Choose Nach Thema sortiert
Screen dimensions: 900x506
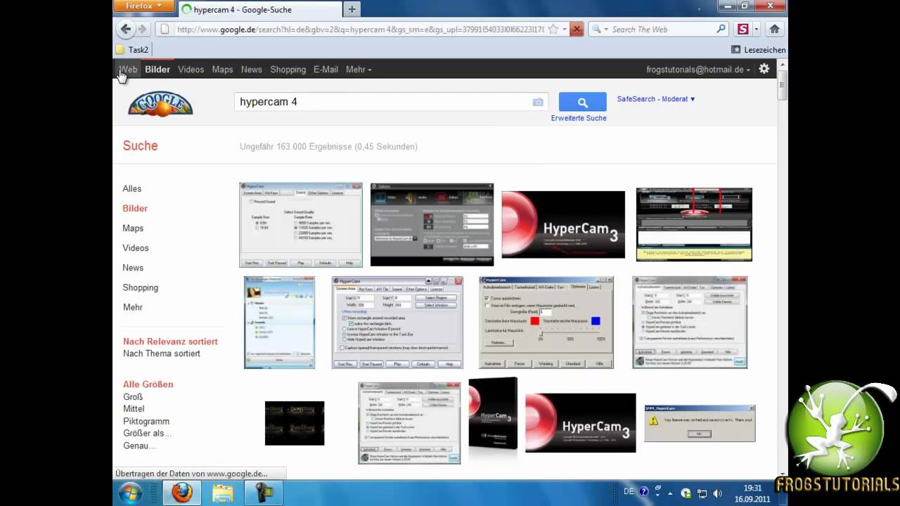(x=162, y=353)
